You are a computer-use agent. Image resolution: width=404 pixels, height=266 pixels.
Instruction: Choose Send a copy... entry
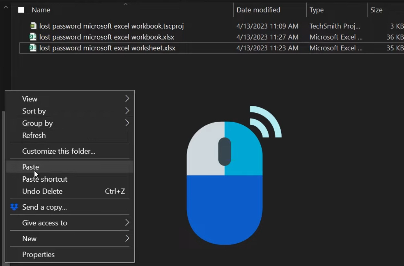[70, 207]
